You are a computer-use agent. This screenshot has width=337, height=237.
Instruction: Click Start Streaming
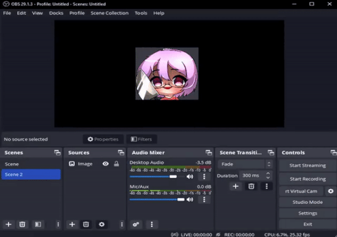[308, 165]
